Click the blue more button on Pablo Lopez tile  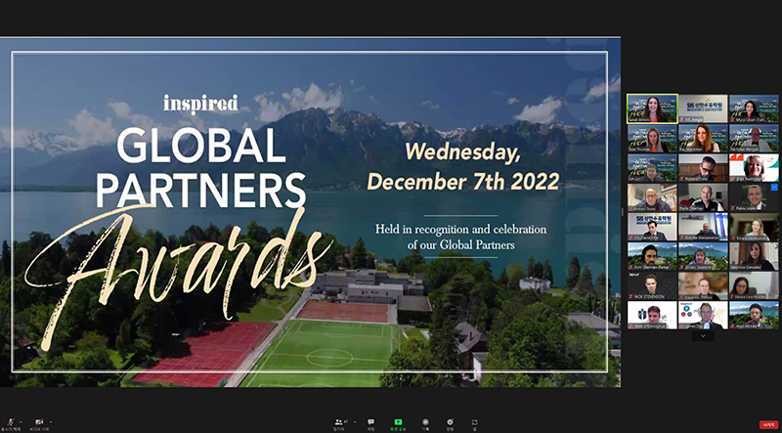pyautogui.click(x=773, y=187)
